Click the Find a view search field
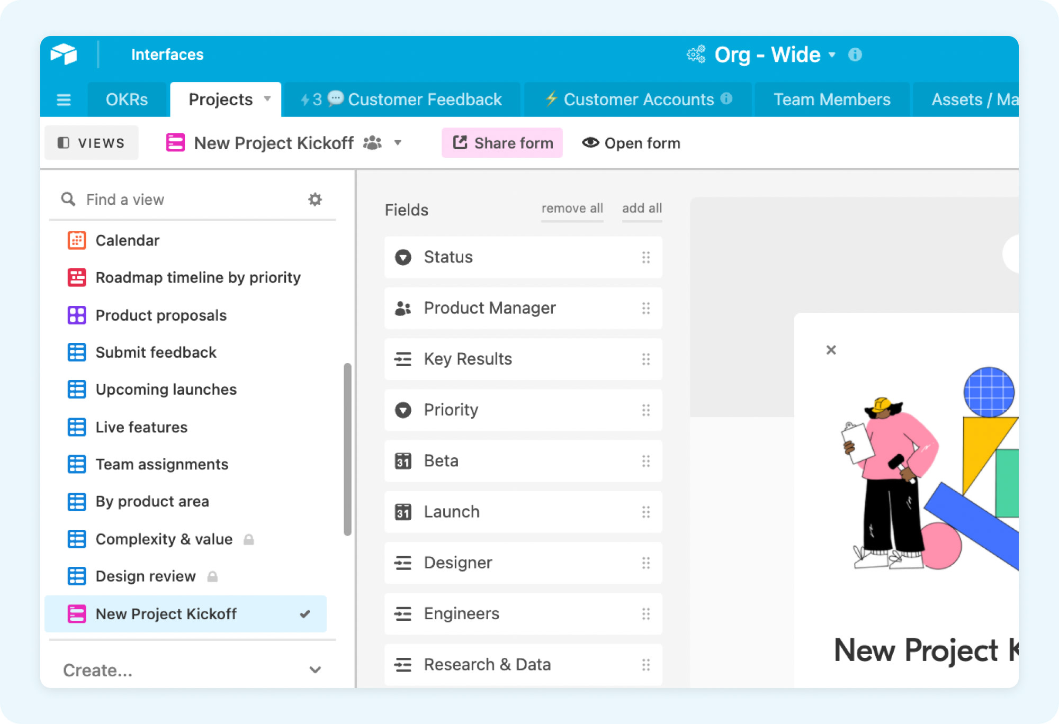This screenshot has height=724, width=1059. pos(180,200)
